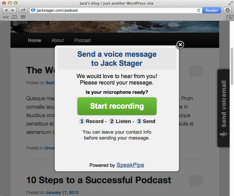This screenshot has height=196, width=234.
Task: Go back with the Safari back arrow
Action: tap(6, 10)
